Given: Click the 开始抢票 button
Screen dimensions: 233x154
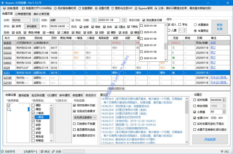Looking at the screenshot, I should click(x=210, y=139).
